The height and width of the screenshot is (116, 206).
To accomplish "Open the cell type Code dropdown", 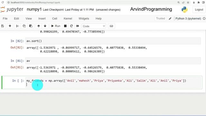I will [94, 26].
